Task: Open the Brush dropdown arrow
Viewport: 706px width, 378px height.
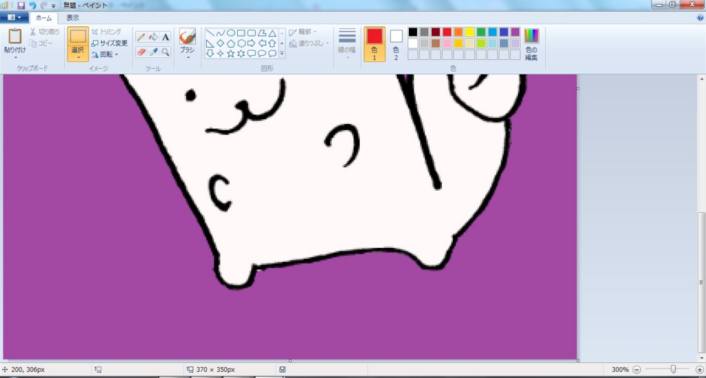Action: (x=188, y=58)
